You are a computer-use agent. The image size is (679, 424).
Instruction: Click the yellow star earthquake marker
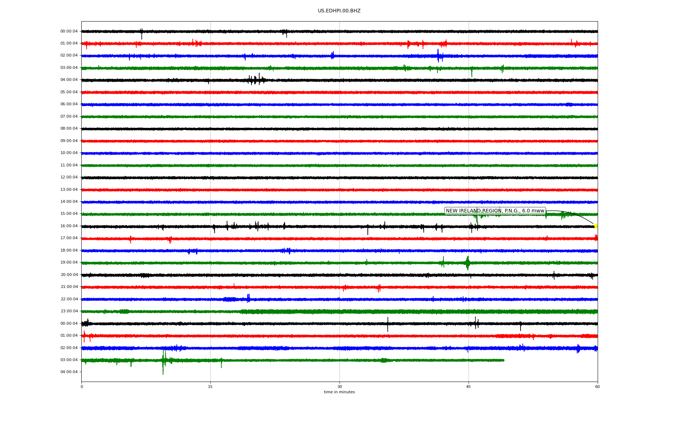coord(596,226)
